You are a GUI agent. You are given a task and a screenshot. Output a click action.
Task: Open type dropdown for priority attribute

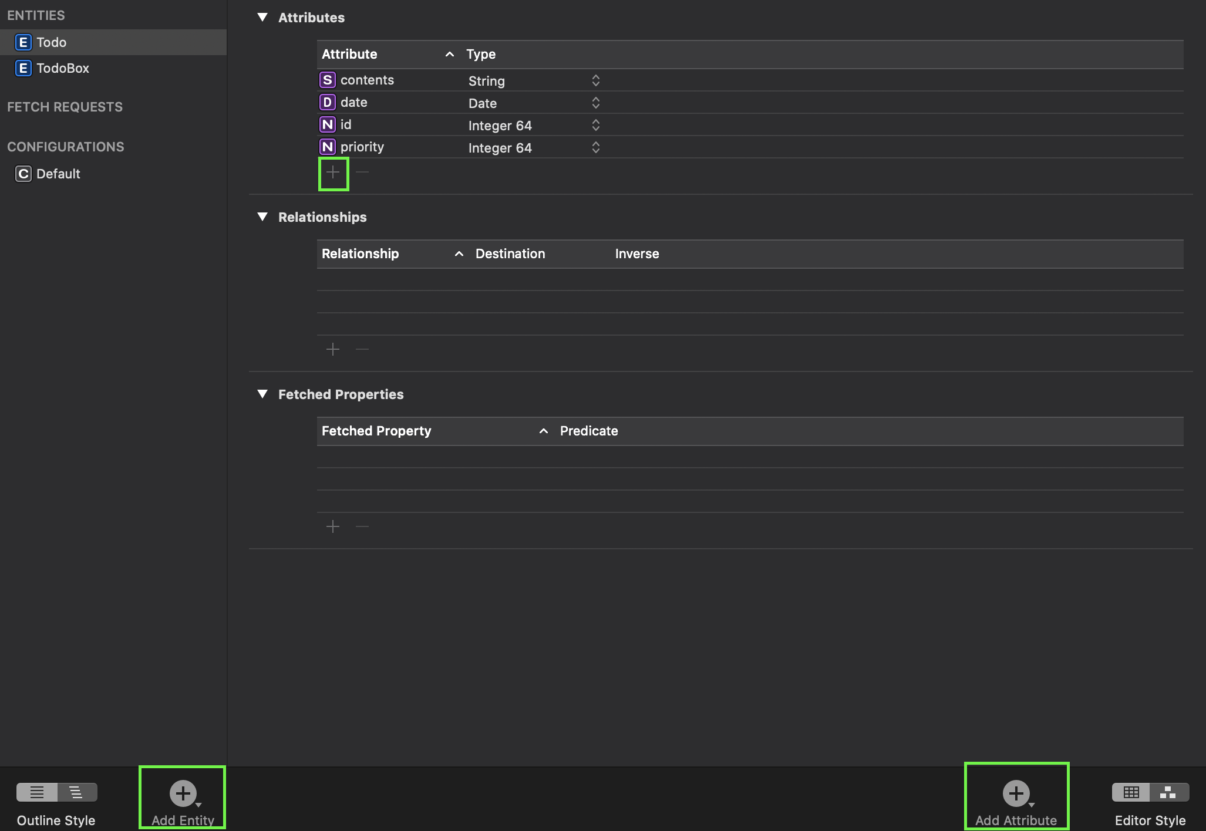(x=595, y=147)
